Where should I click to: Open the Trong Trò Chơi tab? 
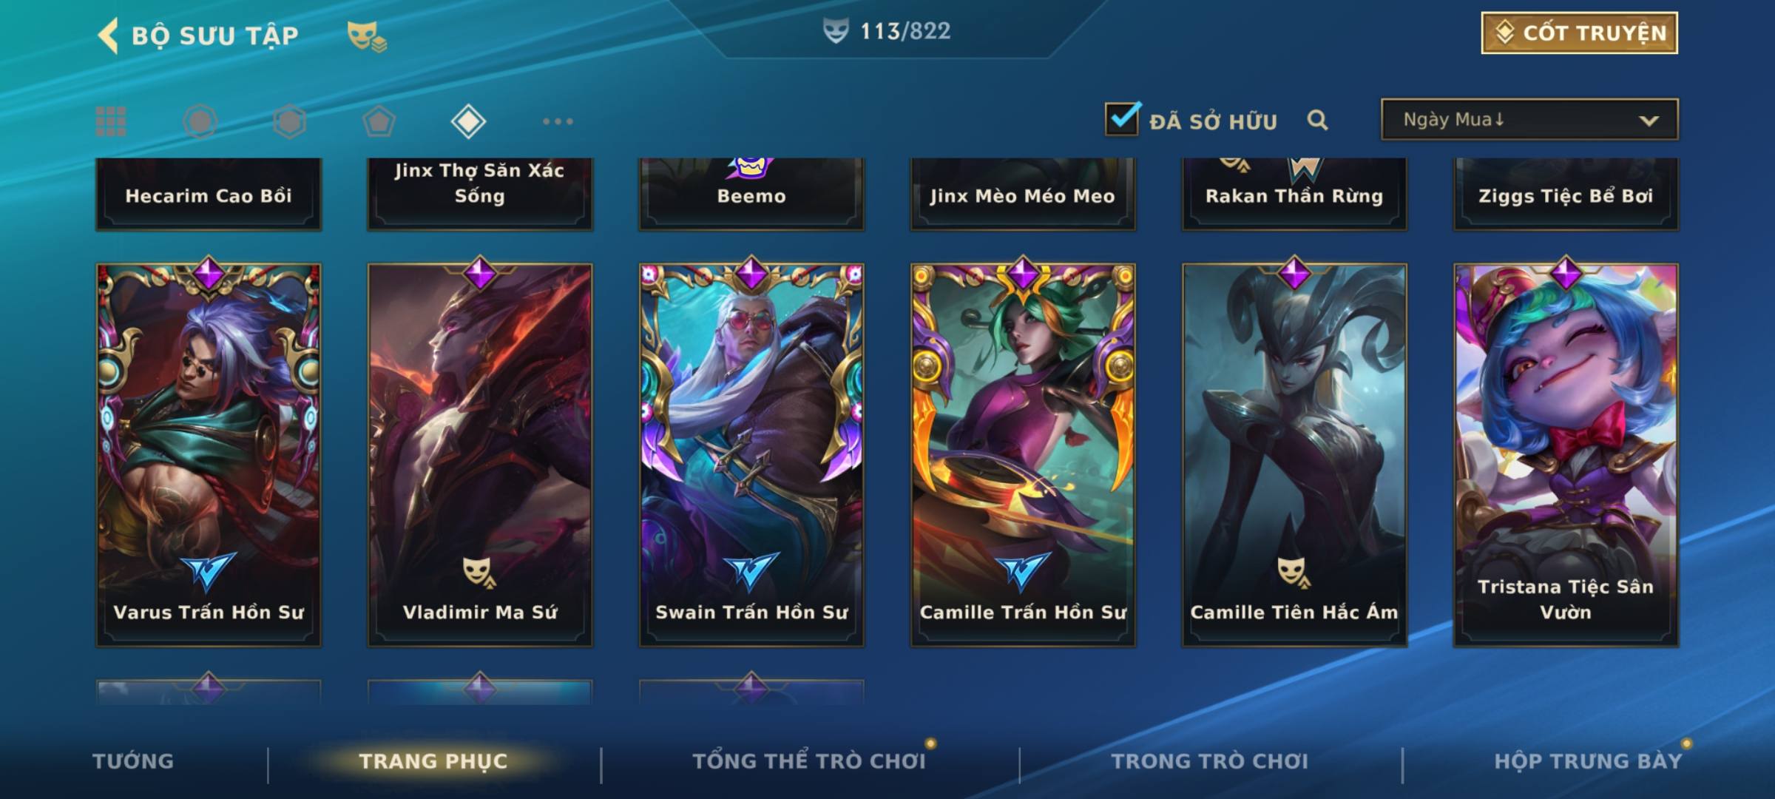(1210, 761)
